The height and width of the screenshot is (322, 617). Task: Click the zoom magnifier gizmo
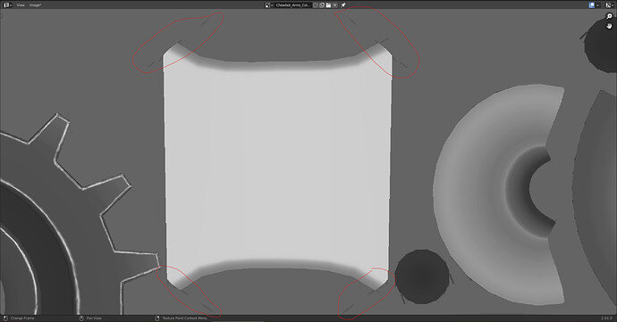[610, 16]
